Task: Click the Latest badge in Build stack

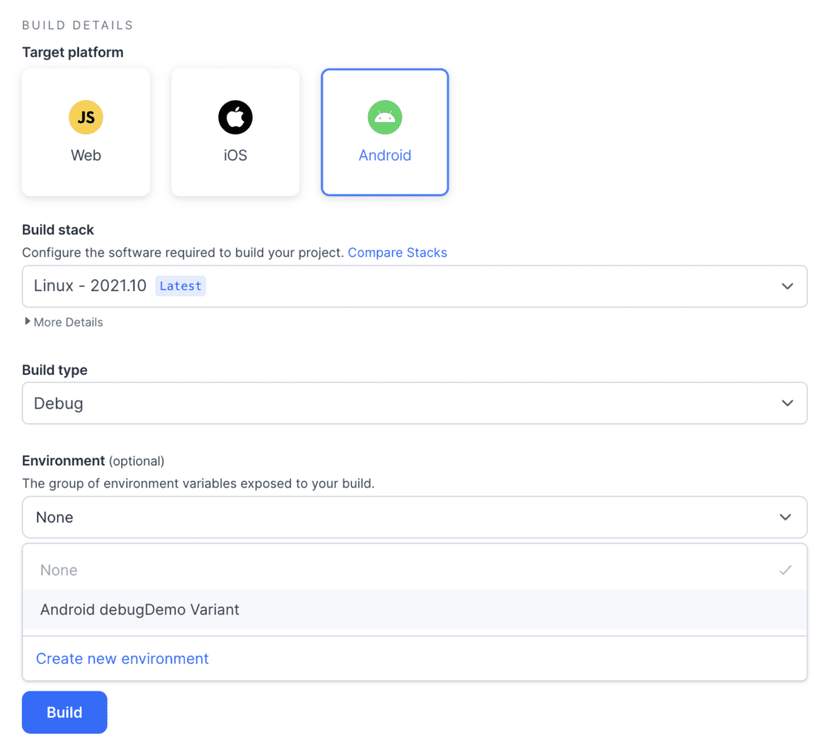Action: click(180, 286)
